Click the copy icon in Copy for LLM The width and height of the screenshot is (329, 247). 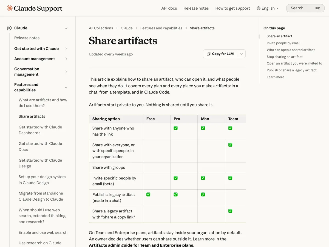209,54
